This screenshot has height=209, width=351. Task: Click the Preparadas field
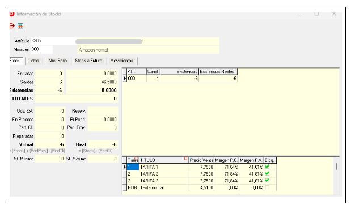[x=50, y=136]
